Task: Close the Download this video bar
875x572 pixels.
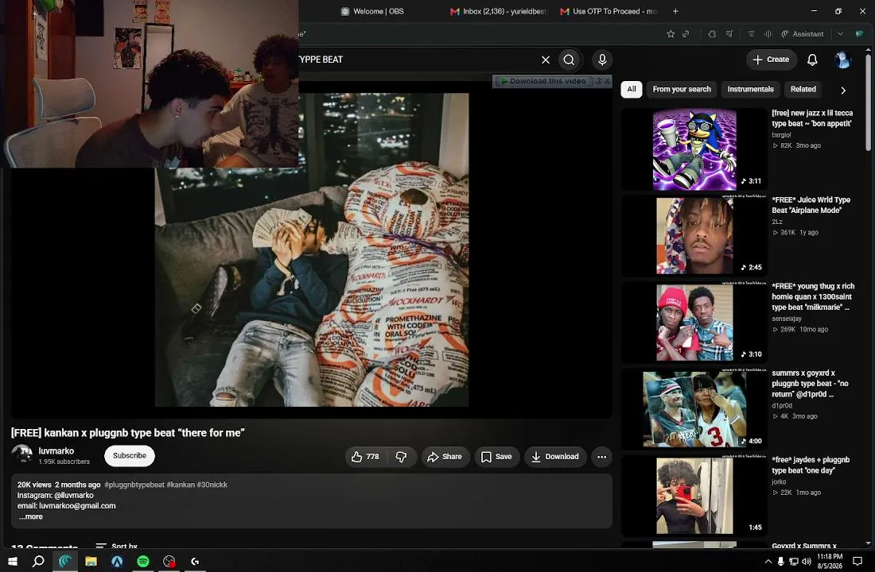Action: 608,81
